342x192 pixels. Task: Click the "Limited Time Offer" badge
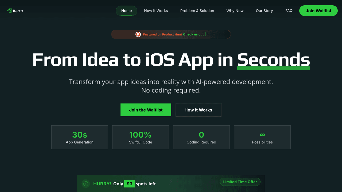pyautogui.click(x=240, y=182)
